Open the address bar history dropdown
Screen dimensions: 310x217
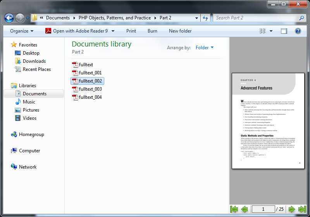(196, 18)
